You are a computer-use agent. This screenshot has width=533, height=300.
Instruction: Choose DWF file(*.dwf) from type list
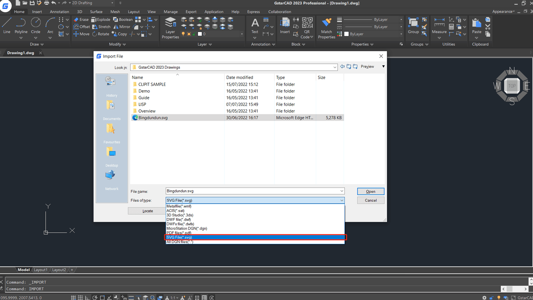tap(179, 220)
